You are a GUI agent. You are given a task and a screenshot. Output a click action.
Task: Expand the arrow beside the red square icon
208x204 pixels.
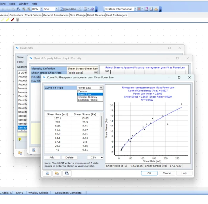[x=142, y=9]
